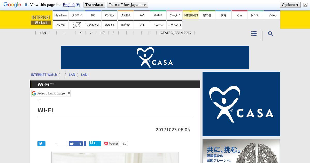The image size is (310, 163).
Task: Open the できるネット tab
Action: [x=93, y=25]
